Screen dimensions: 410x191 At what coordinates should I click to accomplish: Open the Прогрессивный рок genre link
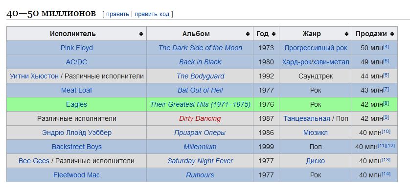pos(316,48)
